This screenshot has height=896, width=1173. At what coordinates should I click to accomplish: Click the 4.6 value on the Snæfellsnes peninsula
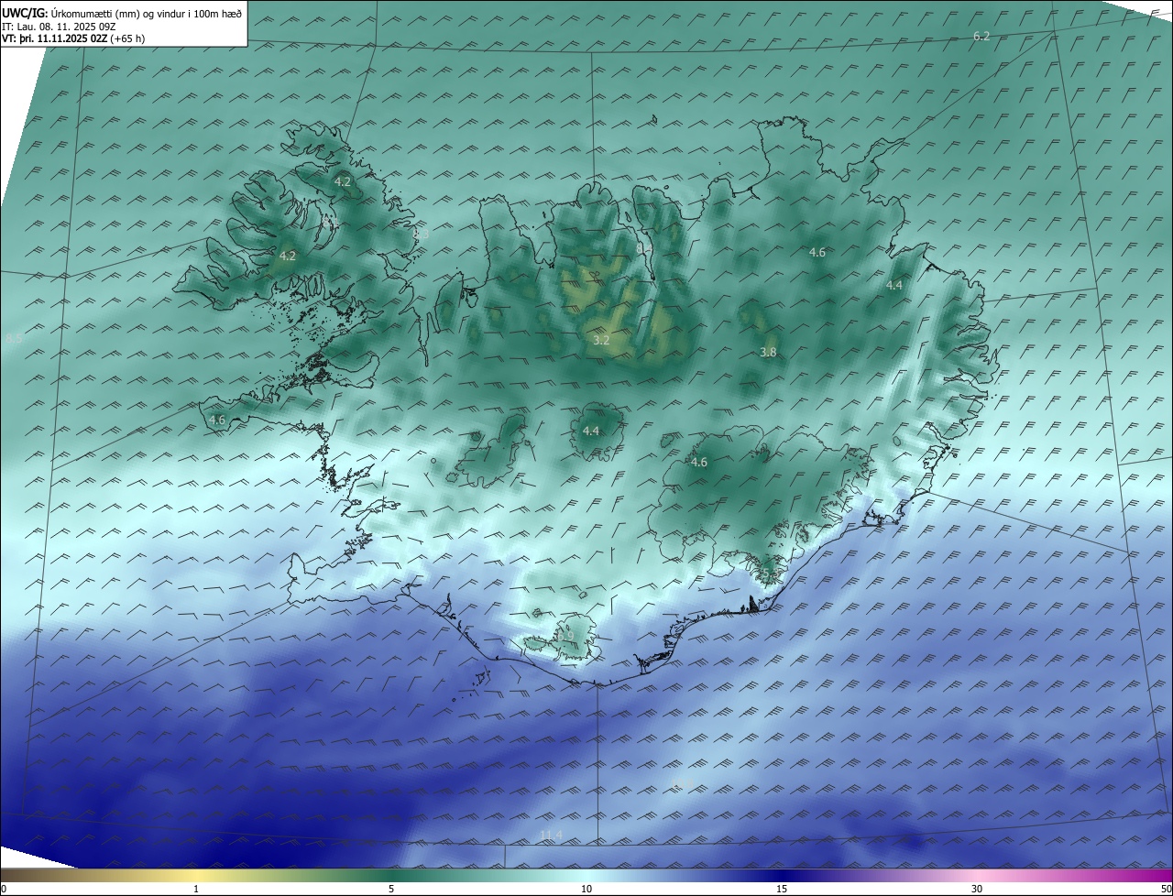pos(217,420)
